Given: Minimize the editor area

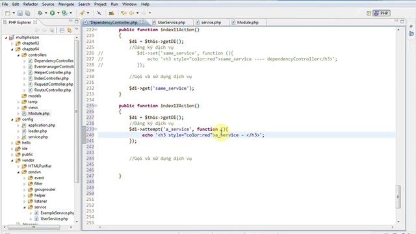Looking at the screenshot, I should [396, 21].
